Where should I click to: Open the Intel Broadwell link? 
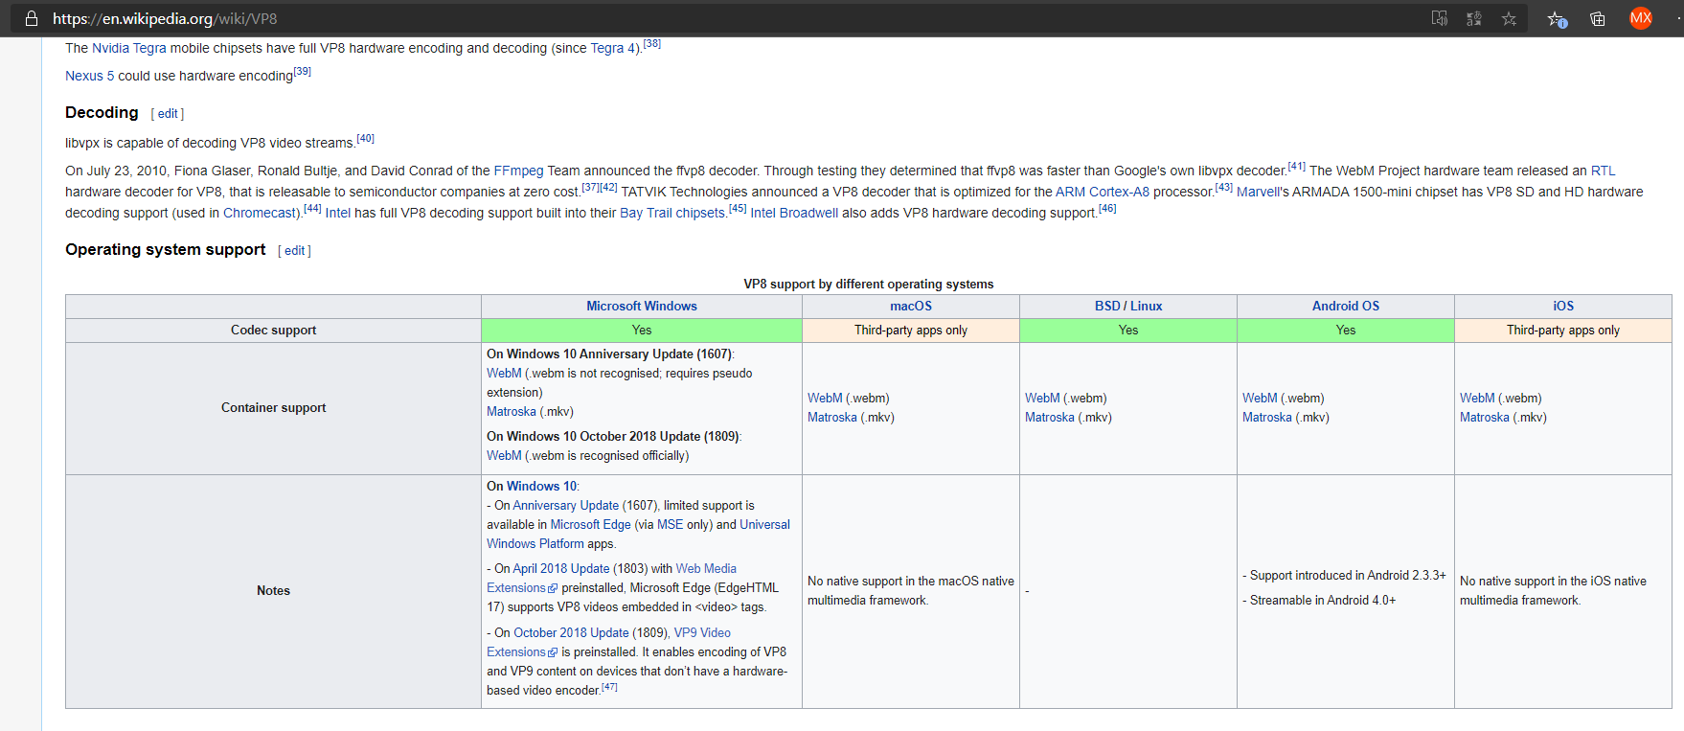tap(794, 213)
